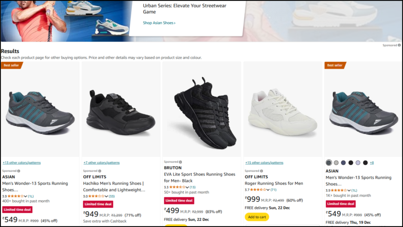Add Roger Running Shoes to cart

(x=257, y=217)
